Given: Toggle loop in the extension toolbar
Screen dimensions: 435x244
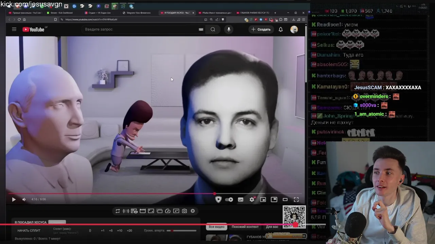Looking at the screenshot, I should coord(118,211).
